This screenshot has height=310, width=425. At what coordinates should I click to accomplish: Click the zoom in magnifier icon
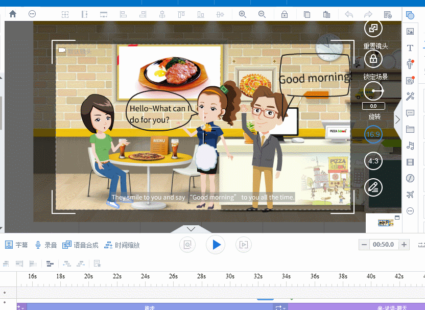[242, 14]
